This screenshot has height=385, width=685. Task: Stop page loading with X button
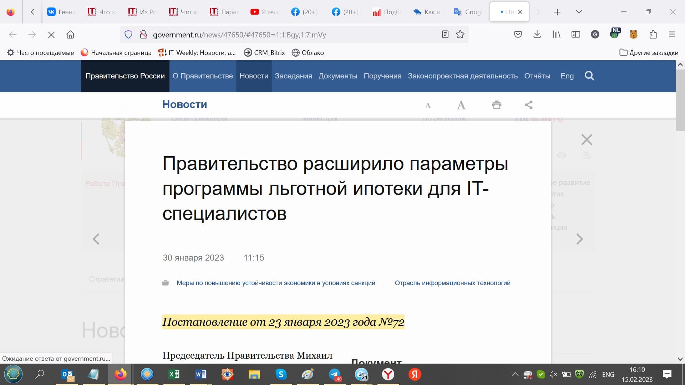pyautogui.click(x=51, y=35)
